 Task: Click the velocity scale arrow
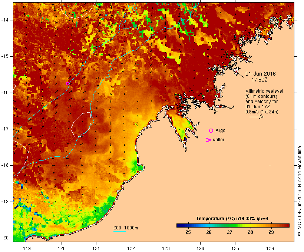click(257, 117)
